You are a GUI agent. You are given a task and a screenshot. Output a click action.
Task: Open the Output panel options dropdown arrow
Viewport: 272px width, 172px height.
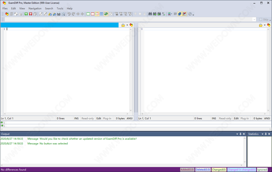237,134
